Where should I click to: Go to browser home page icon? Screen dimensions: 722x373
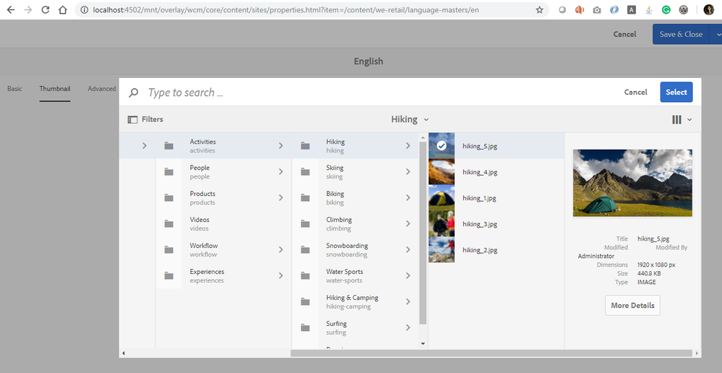(63, 9)
